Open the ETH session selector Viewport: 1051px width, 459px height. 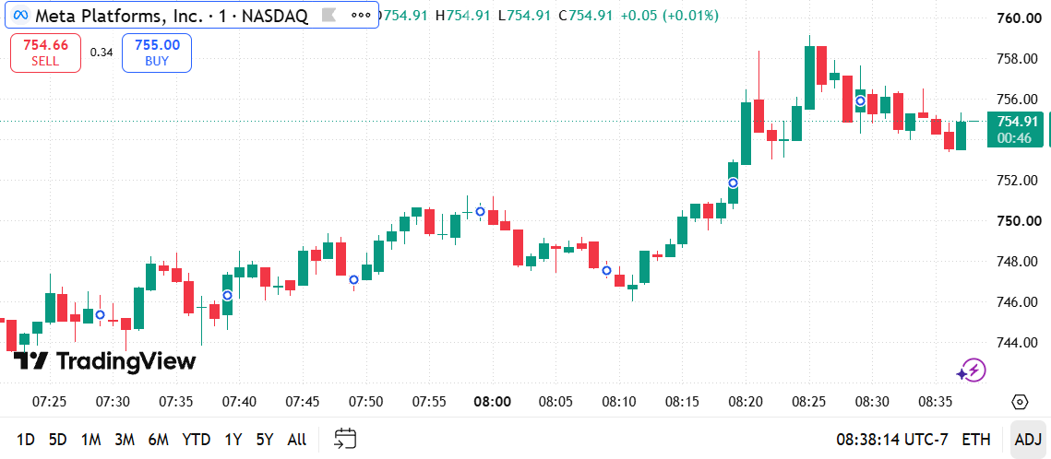976,440
